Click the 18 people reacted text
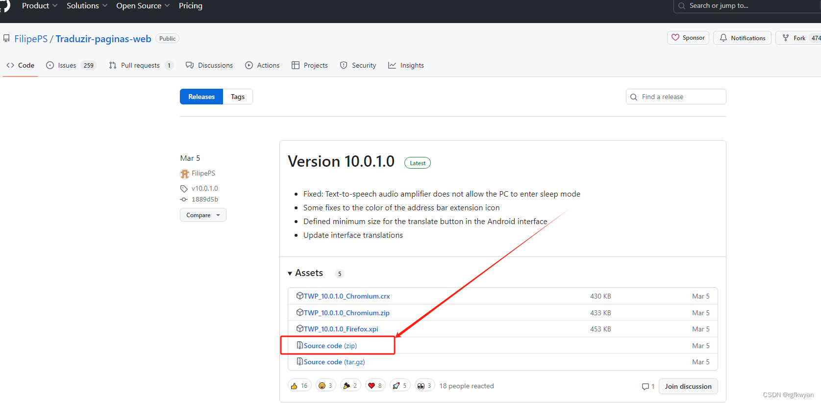Screen dimensions: 821x403 point(467,386)
